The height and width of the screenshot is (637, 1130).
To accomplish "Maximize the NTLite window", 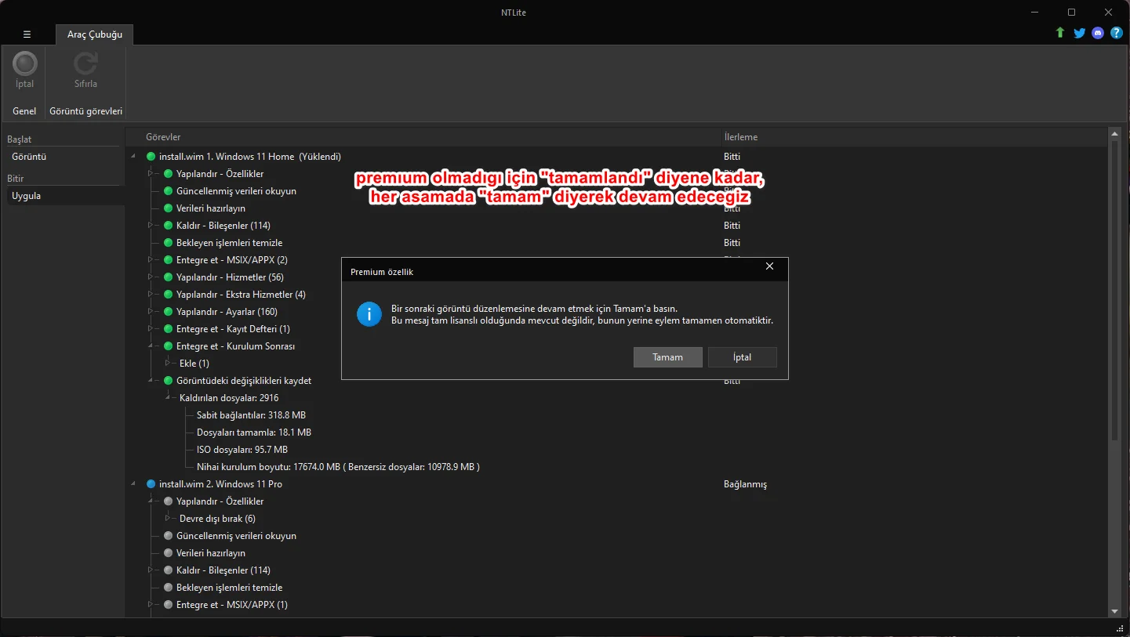I will pyautogui.click(x=1072, y=12).
